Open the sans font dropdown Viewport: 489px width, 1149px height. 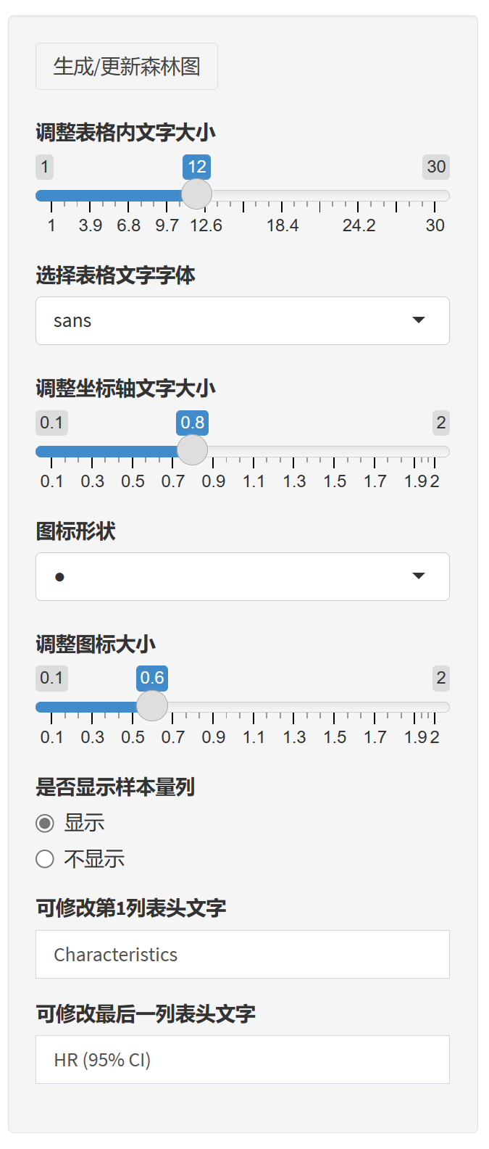tap(242, 321)
